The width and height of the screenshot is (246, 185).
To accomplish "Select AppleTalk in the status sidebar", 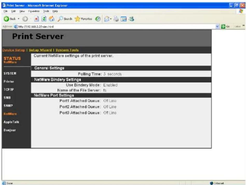I will tap(11, 122).
